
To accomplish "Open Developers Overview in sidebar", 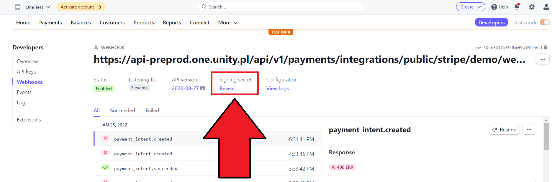I will 27,61.
